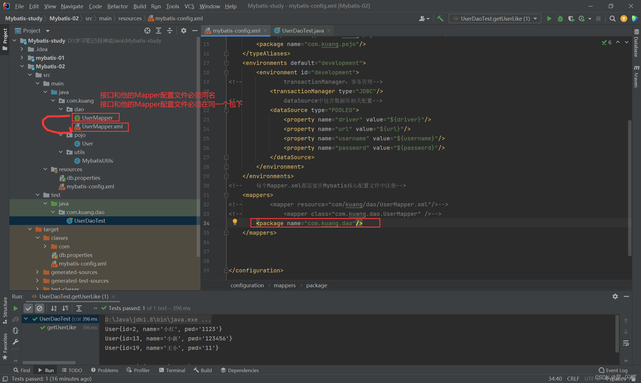Open the Structure side panel
This screenshot has width=641, height=383.
5,310
